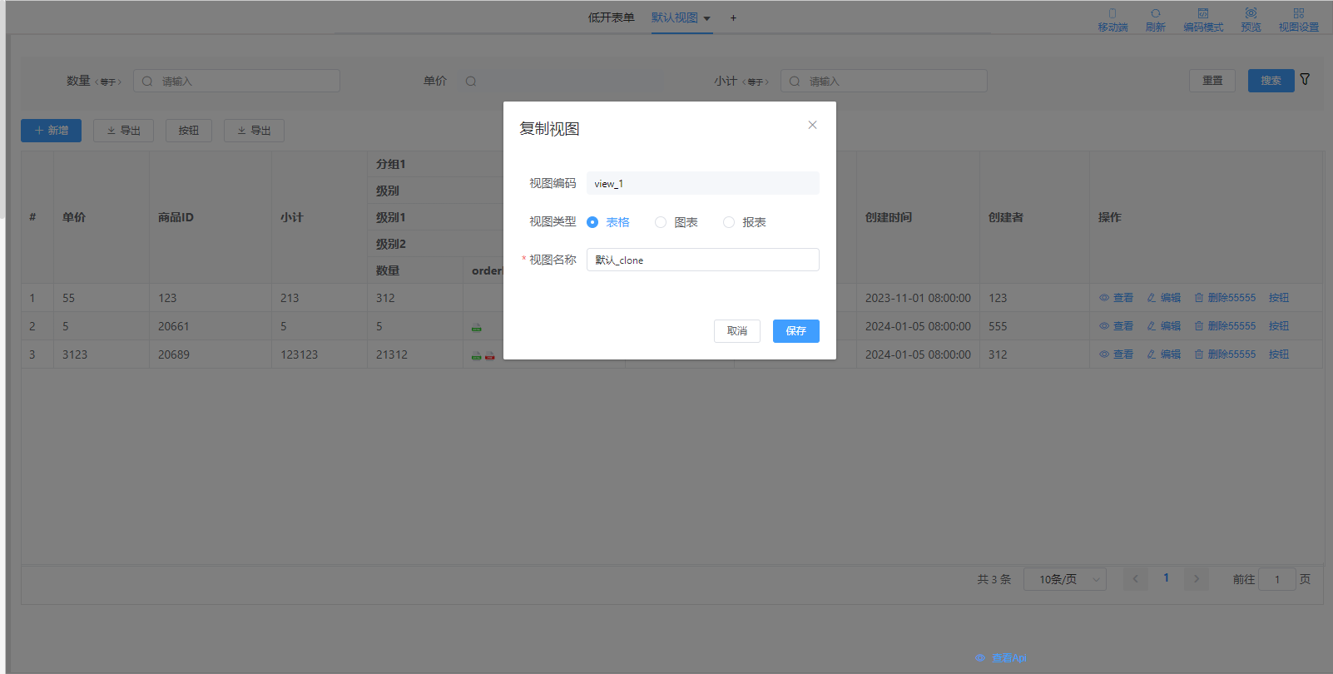Open the 数量 operator 等于 selector
Screen dimensions: 1333x674
tap(108, 82)
